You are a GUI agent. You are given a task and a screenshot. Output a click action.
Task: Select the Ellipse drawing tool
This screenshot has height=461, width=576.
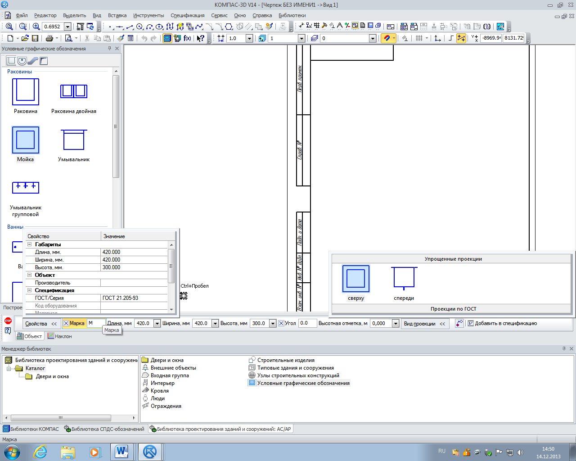(x=159, y=27)
